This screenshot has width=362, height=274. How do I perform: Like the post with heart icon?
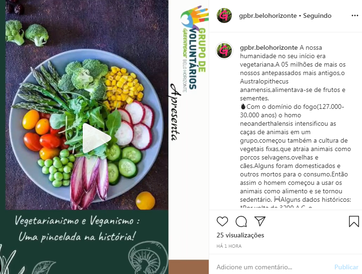pos(222,221)
